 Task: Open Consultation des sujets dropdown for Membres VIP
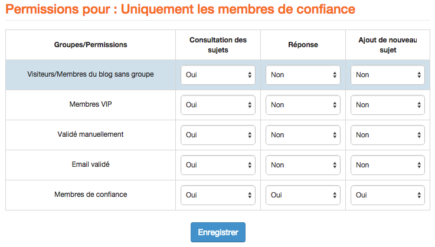coord(218,105)
